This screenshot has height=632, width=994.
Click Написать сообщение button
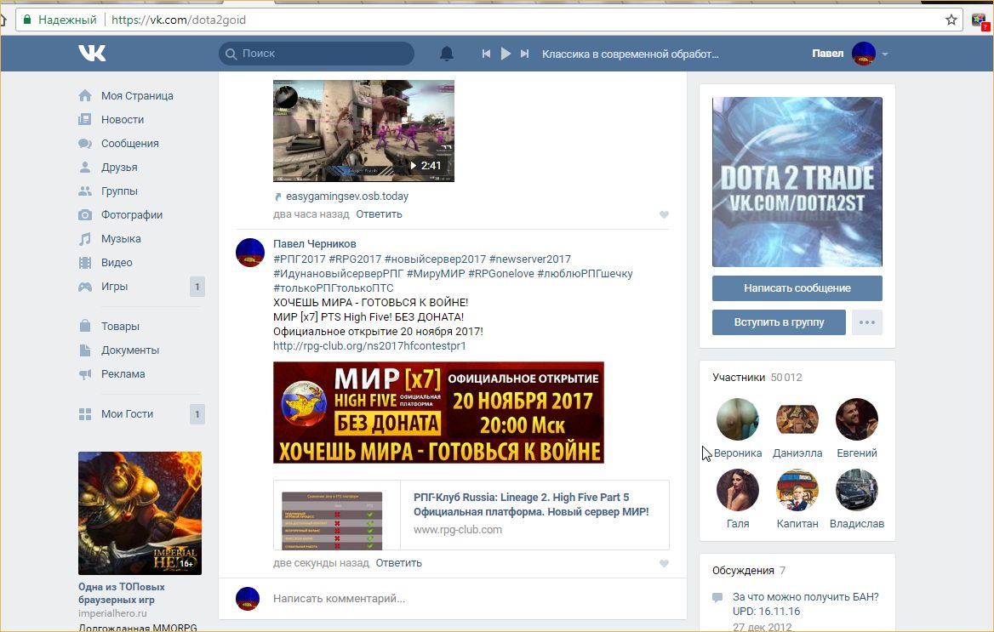[797, 288]
